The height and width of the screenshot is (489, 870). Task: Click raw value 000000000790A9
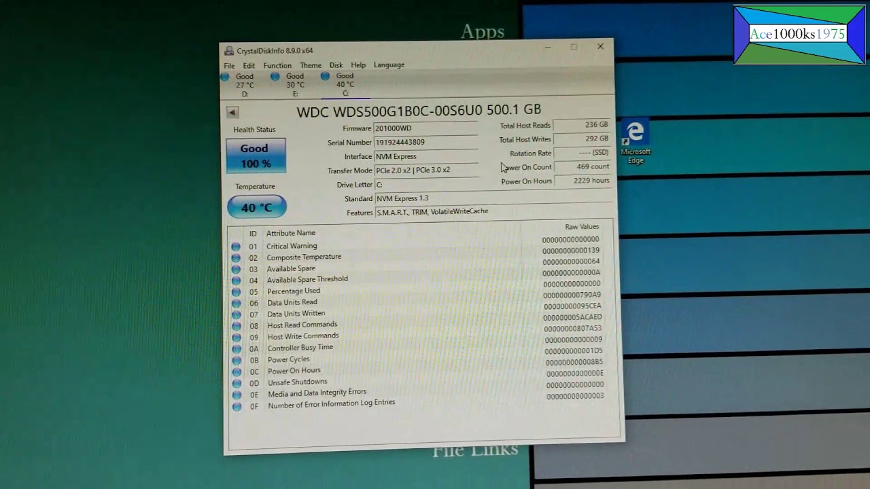(x=572, y=295)
